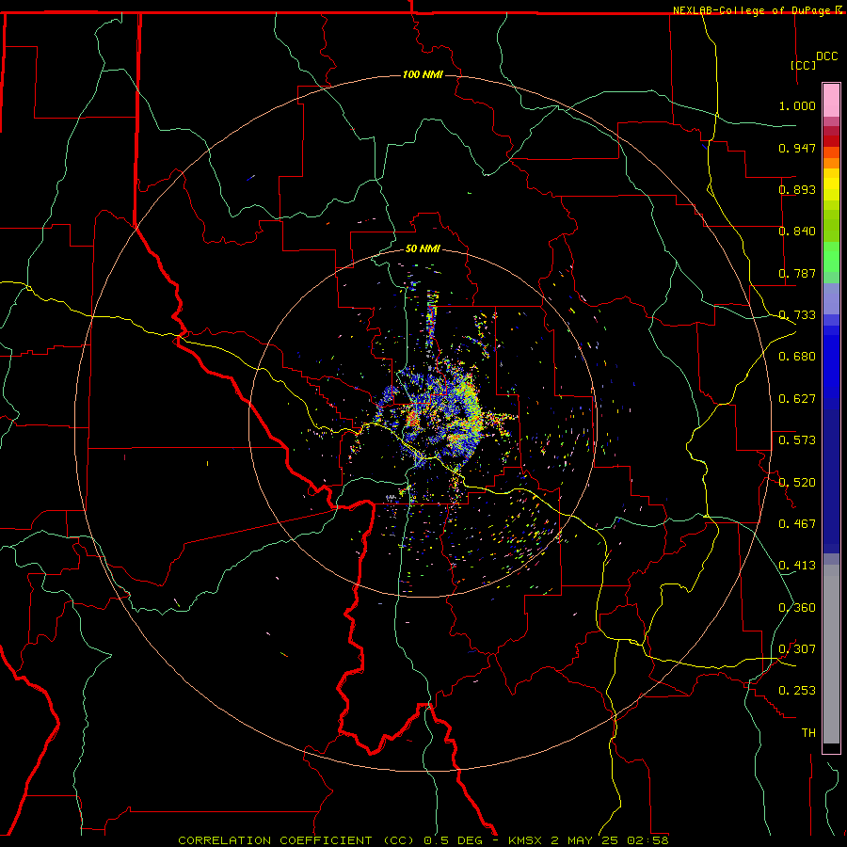Click the 0.893 scale value
This screenshot has height=847, width=847.
pyautogui.click(x=797, y=189)
